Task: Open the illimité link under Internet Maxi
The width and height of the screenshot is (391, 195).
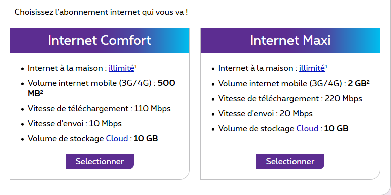Action: point(312,68)
